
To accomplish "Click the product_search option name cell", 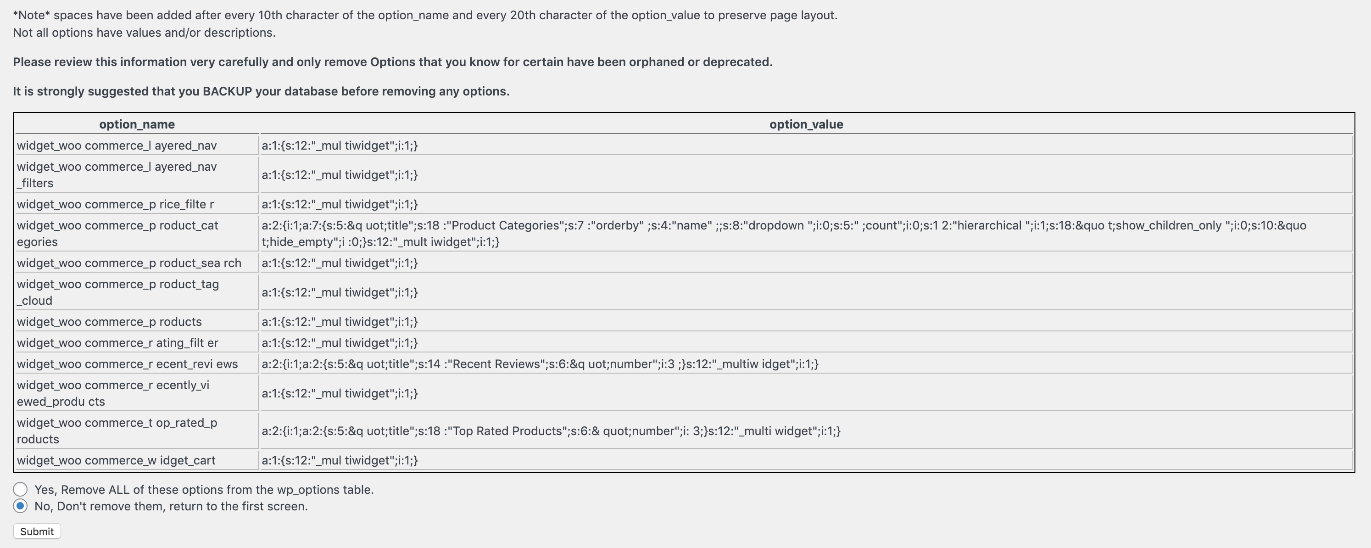I will pos(129,263).
